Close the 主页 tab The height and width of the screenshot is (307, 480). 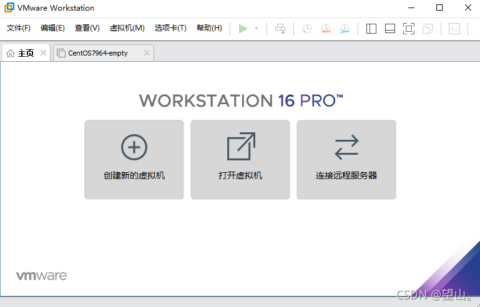[x=44, y=53]
